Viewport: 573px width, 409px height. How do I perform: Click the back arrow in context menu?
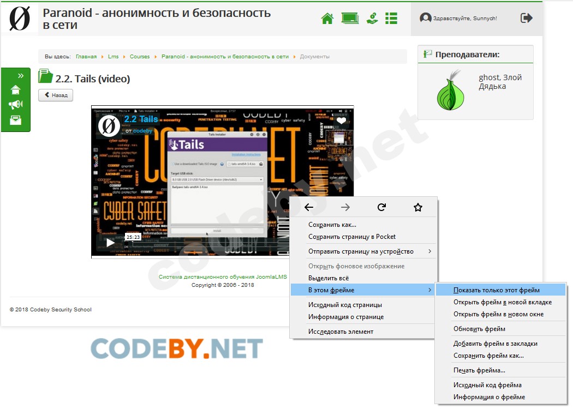click(309, 207)
